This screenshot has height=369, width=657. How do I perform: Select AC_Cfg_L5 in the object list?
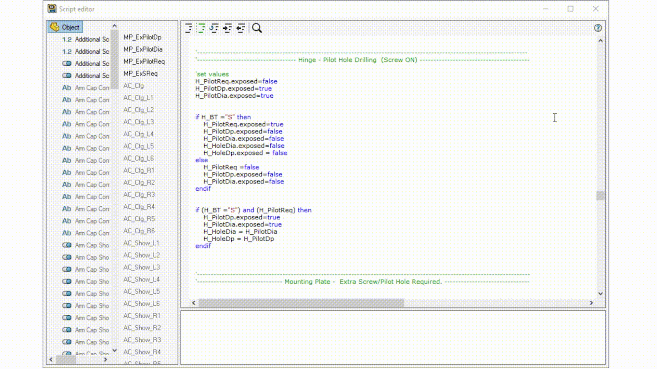139,146
